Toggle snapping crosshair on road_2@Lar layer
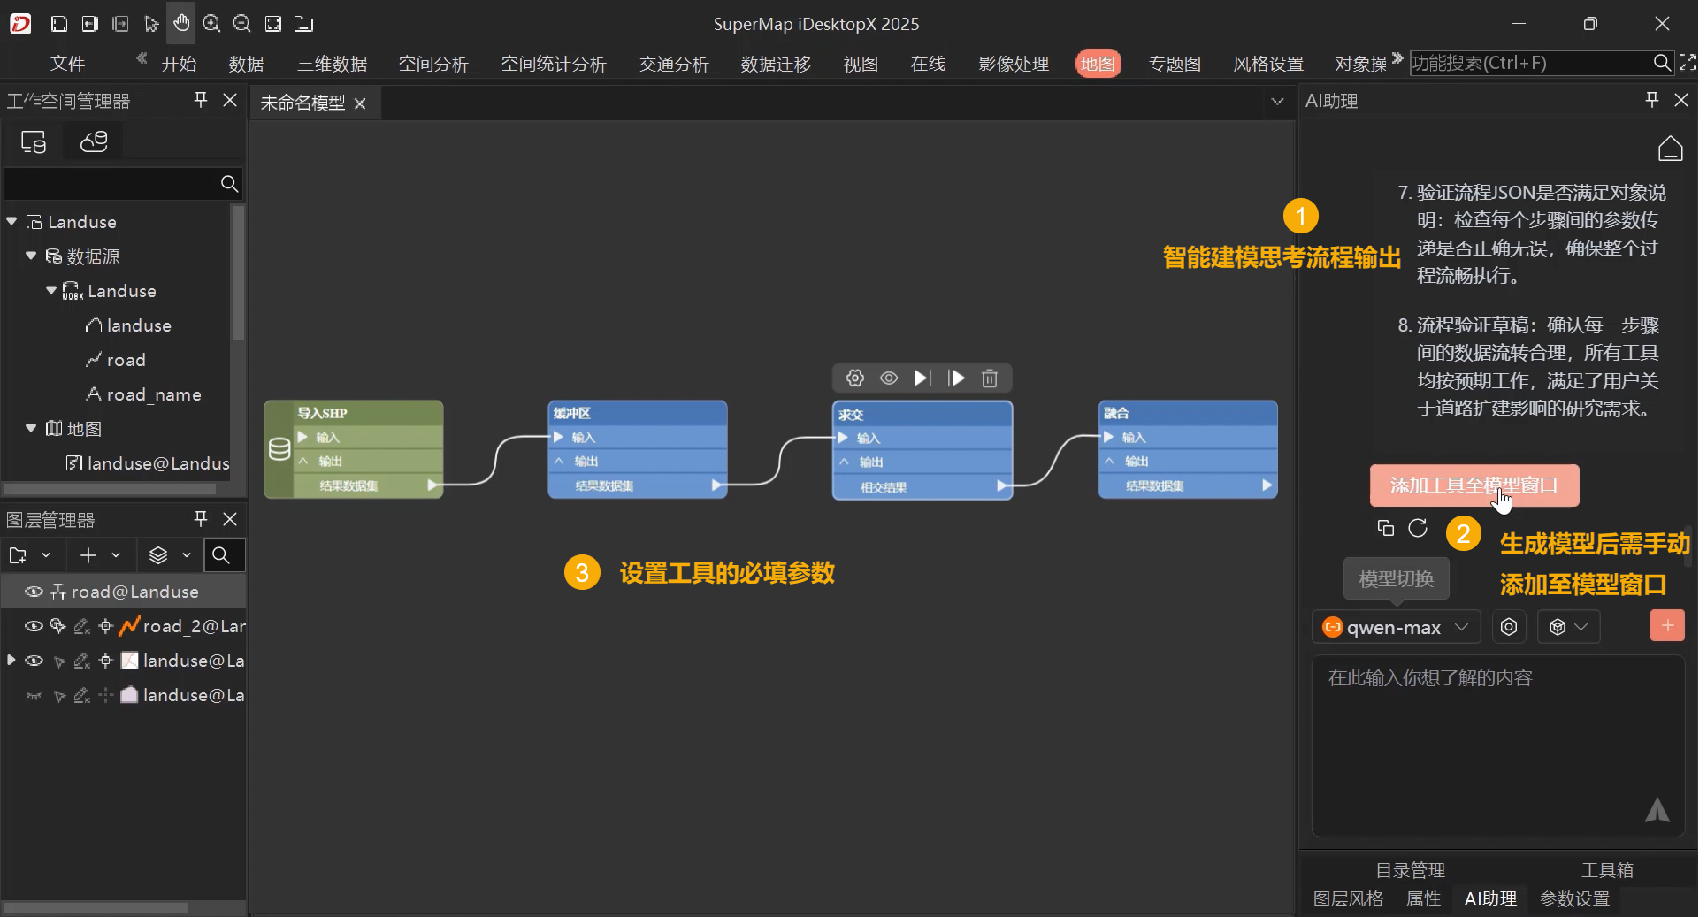Screen dimensions: 1707x917 [x=106, y=626]
